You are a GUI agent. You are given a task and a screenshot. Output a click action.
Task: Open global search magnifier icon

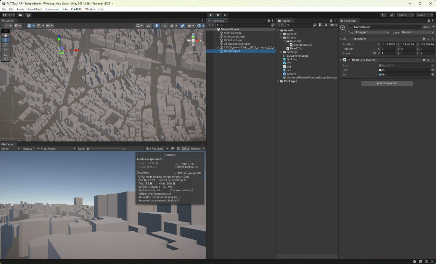(392, 15)
